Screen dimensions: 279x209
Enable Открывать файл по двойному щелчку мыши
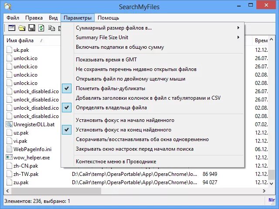pos(153,79)
